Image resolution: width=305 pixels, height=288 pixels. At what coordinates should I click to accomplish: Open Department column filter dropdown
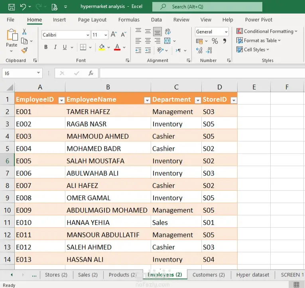pyautogui.click(x=198, y=100)
